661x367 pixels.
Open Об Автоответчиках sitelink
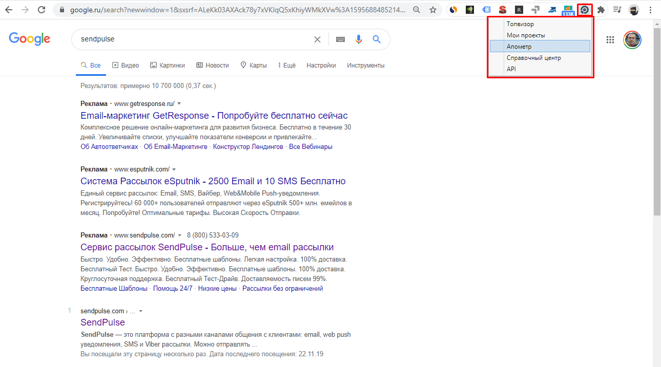pos(109,147)
